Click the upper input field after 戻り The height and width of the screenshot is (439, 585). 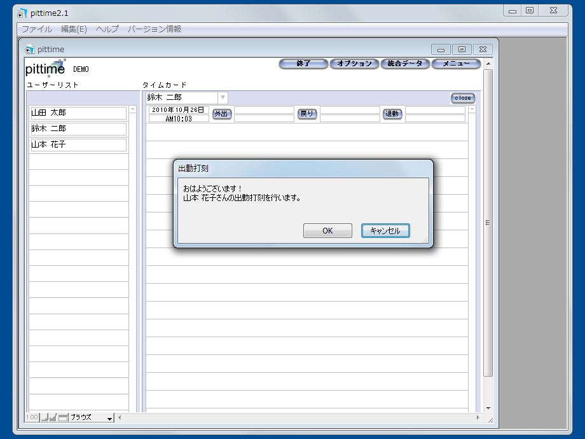pyautogui.click(x=350, y=109)
